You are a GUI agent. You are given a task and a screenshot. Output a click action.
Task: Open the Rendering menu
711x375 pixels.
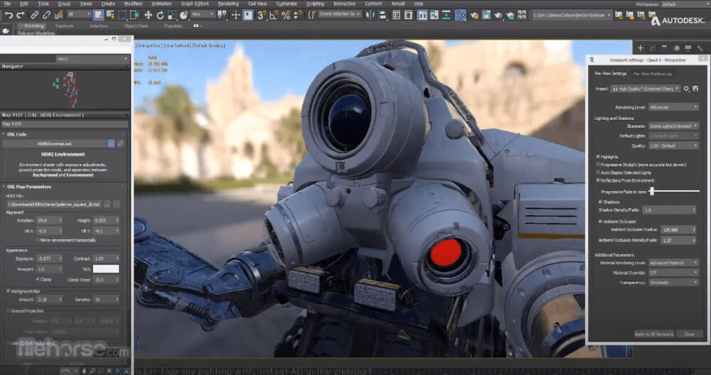tap(228, 4)
